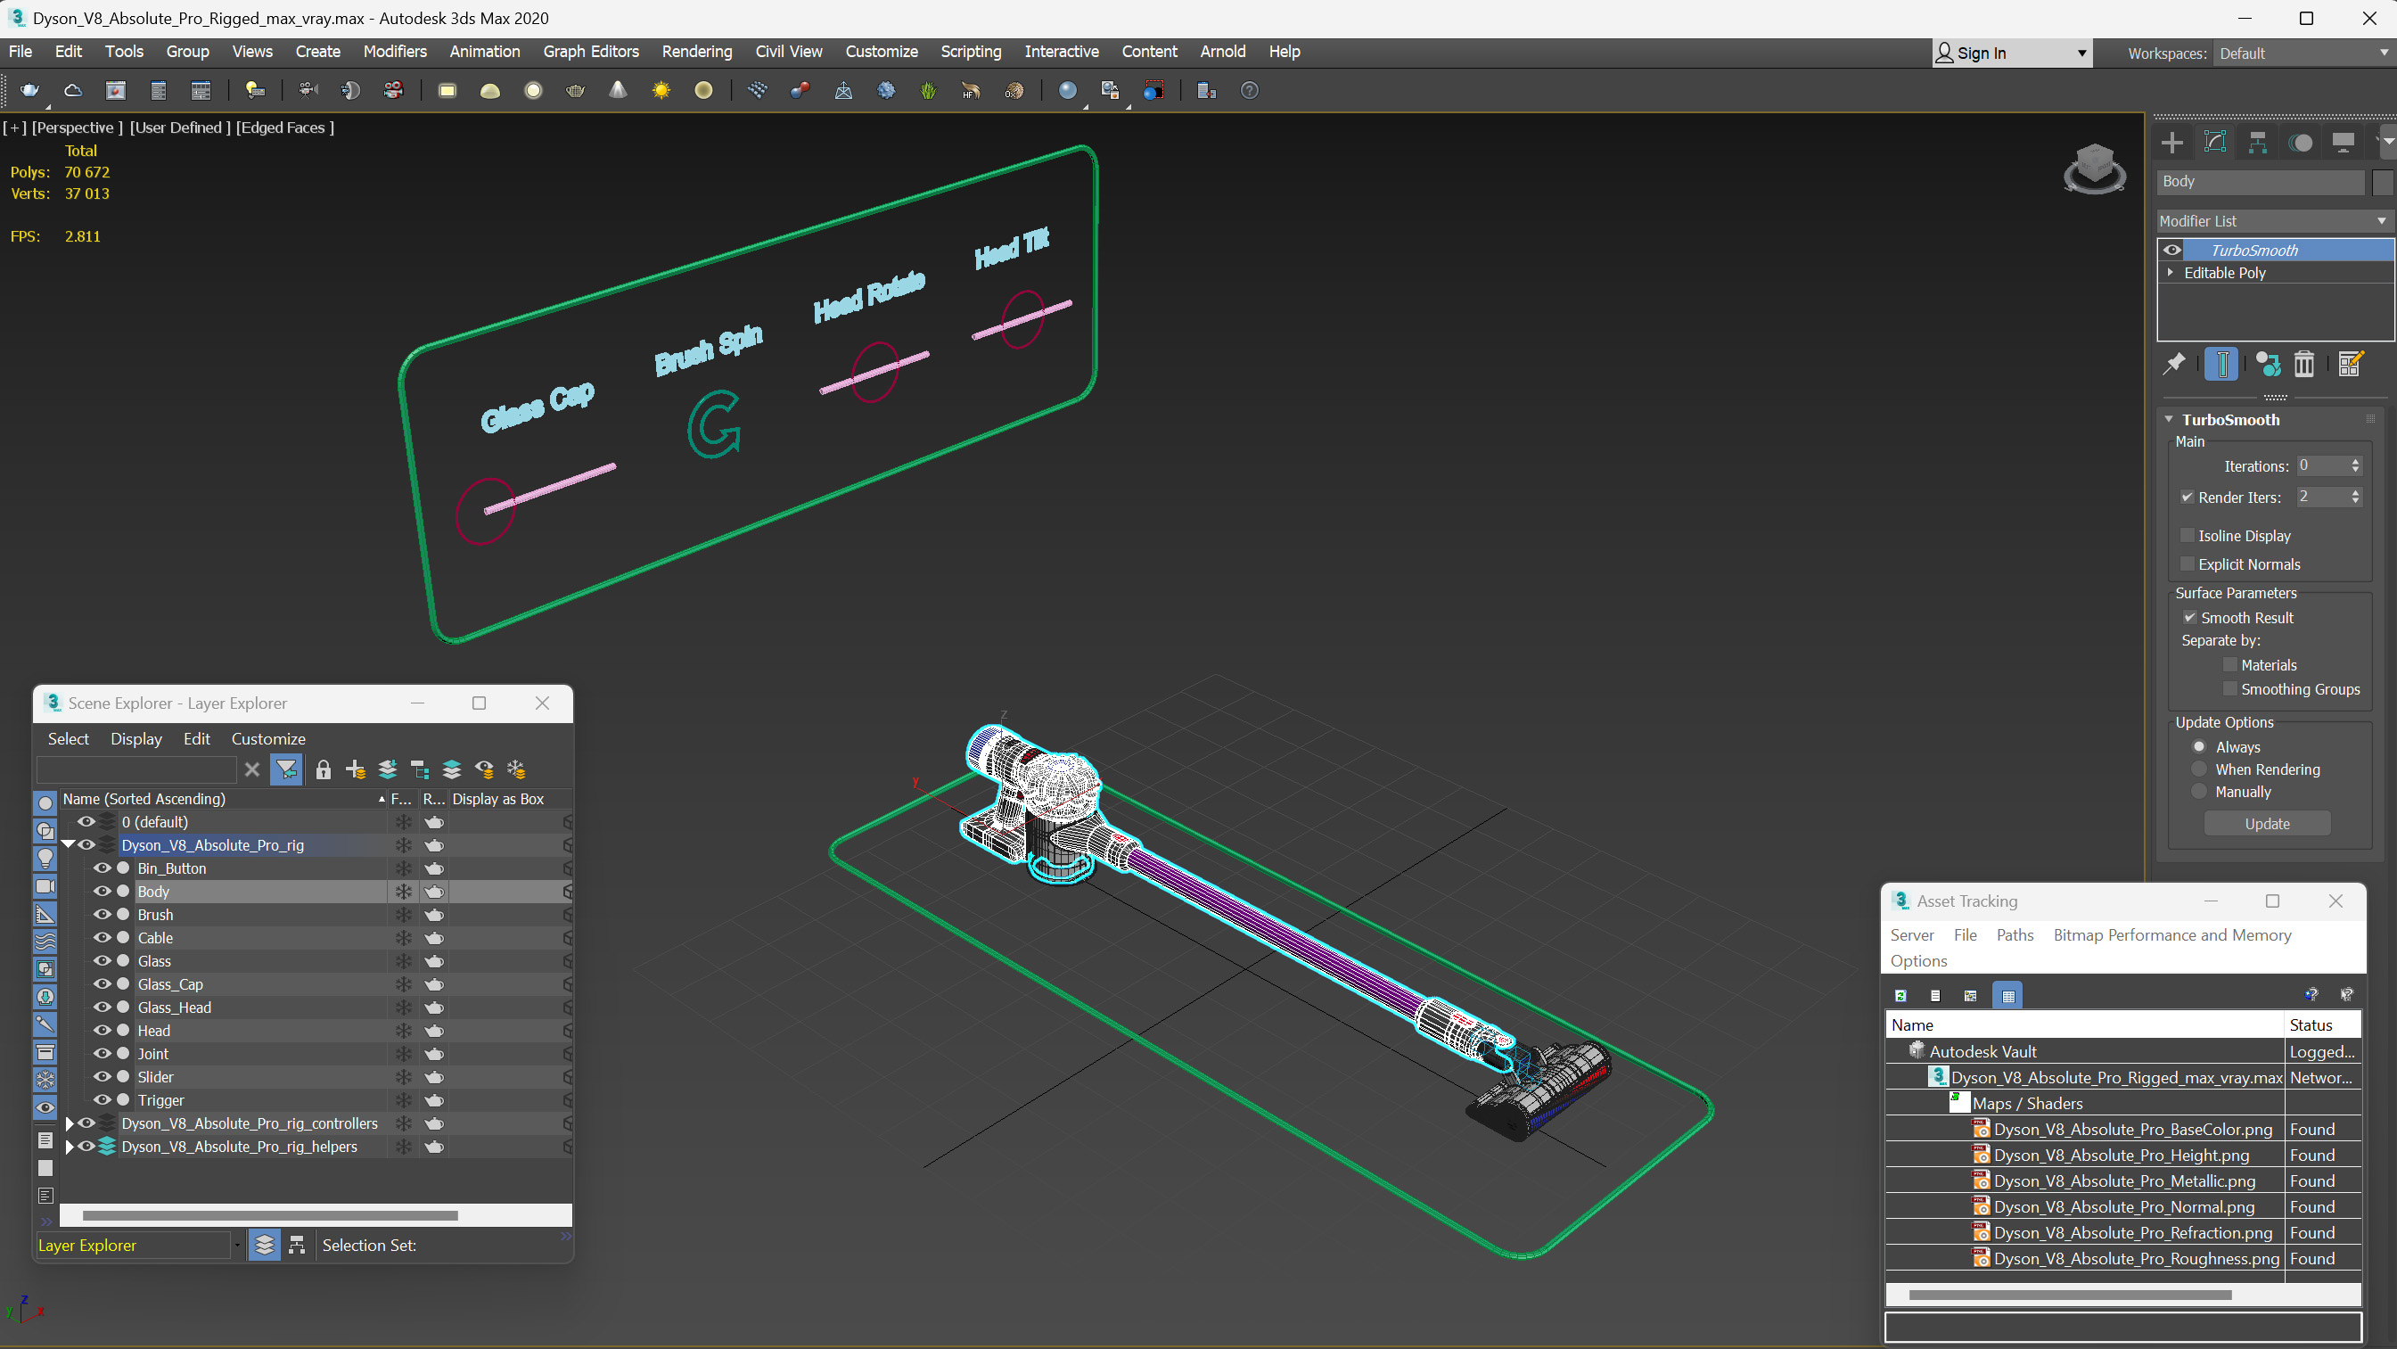This screenshot has height=1349, width=2397.
Task: Click table view icon in Asset Tracking
Action: (2008, 995)
